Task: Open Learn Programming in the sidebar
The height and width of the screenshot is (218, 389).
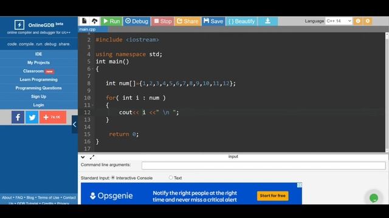Action: point(38,79)
